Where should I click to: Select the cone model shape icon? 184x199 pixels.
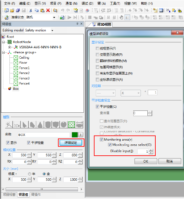(x=40, y=125)
